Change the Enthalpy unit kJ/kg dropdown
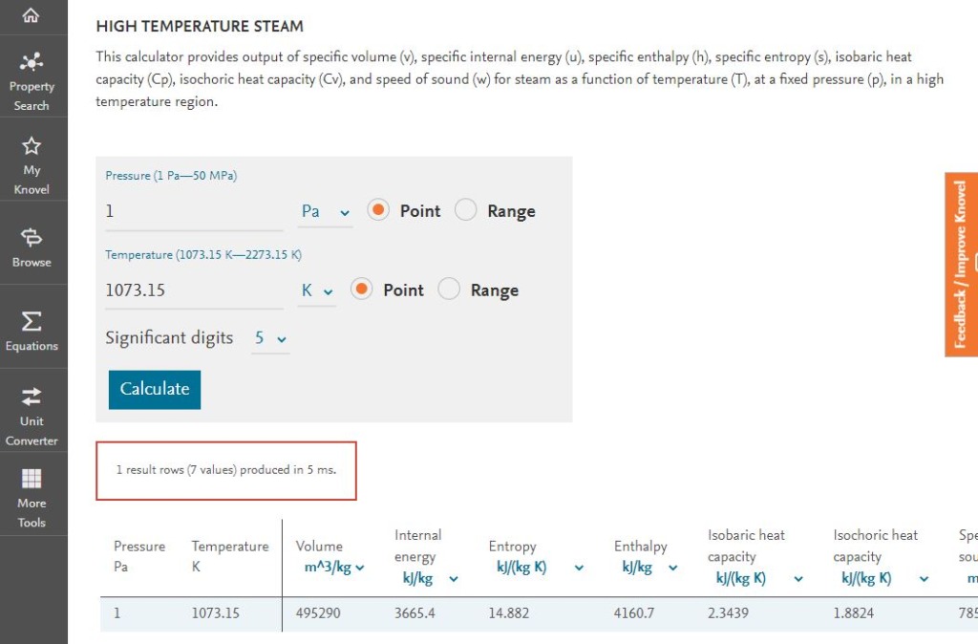Image resolution: width=978 pixels, height=644 pixels. tap(648, 568)
